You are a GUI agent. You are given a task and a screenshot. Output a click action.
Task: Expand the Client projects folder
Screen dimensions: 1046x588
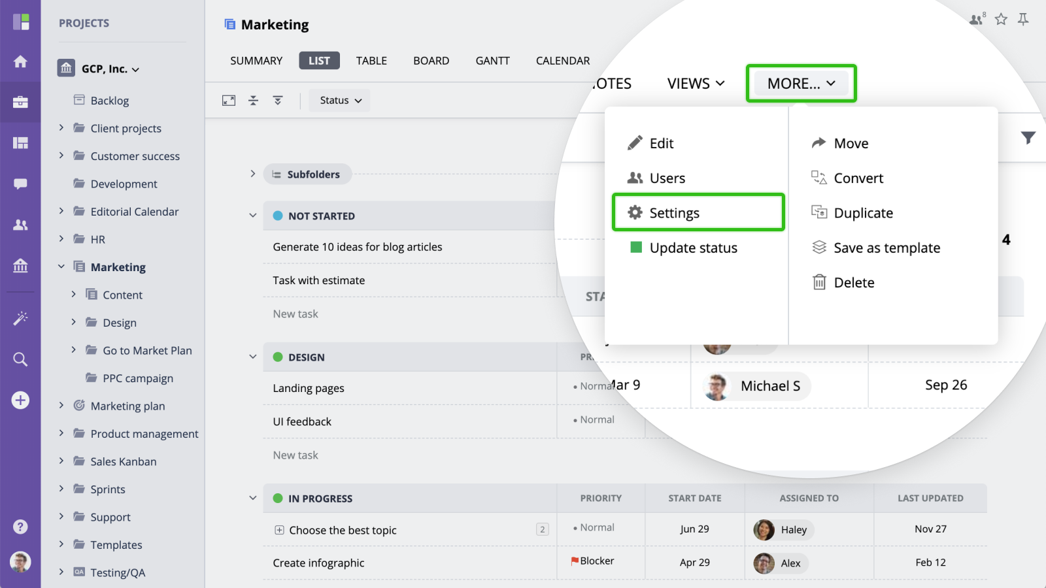[61, 128]
